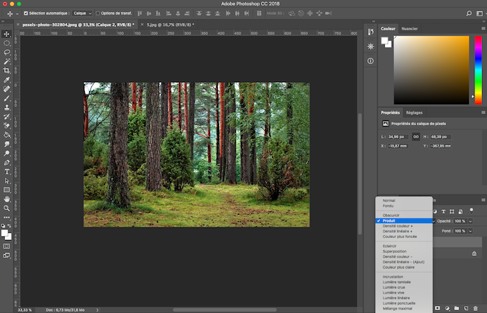Toggle the link between width and height
Screen dimensions: 487x313
tap(416, 136)
